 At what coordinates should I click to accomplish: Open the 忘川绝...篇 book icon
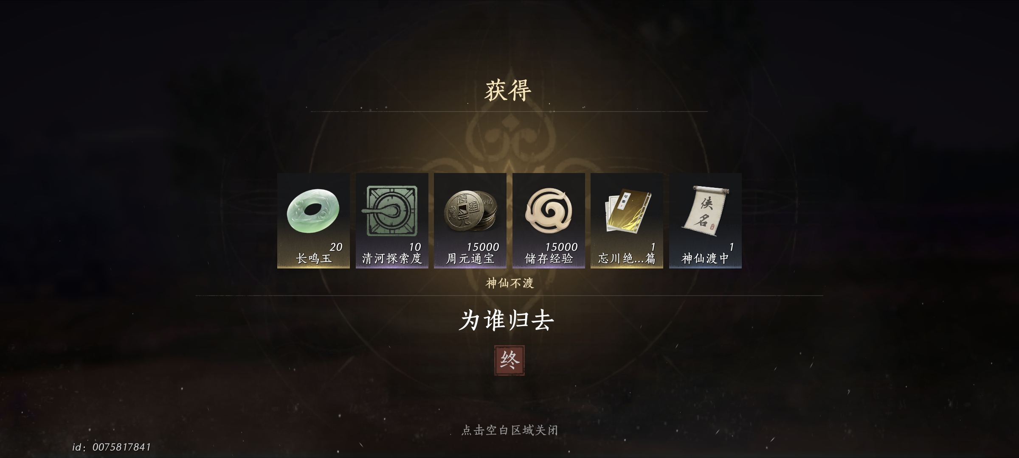point(627,211)
